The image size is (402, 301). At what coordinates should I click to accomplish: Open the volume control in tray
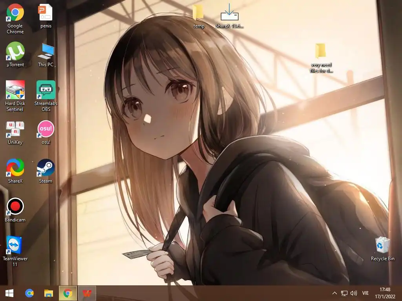(354, 293)
